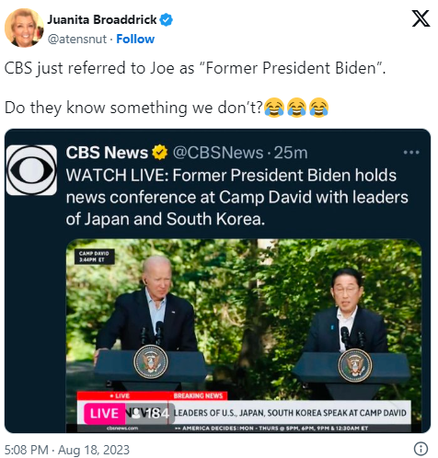Image resolution: width=438 pixels, height=458 pixels.
Task: Click the Camp David 3:44PM ET label
Action: pyautogui.click(x=94, y=257)
